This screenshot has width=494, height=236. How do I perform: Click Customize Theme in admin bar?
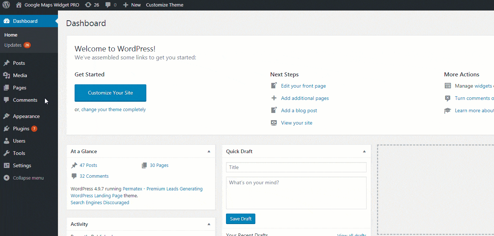coord(164,5)
